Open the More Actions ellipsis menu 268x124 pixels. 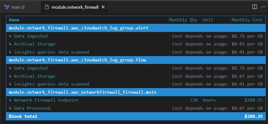263,7
